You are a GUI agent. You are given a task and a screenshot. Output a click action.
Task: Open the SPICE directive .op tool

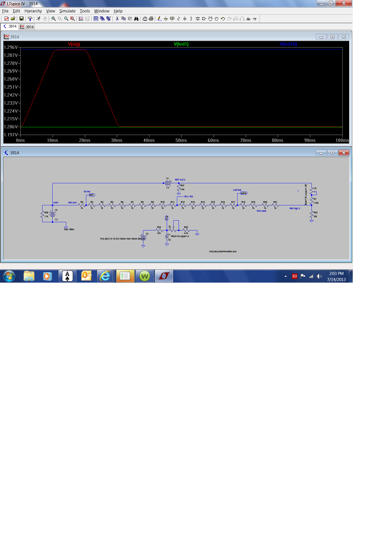[255, 19]
